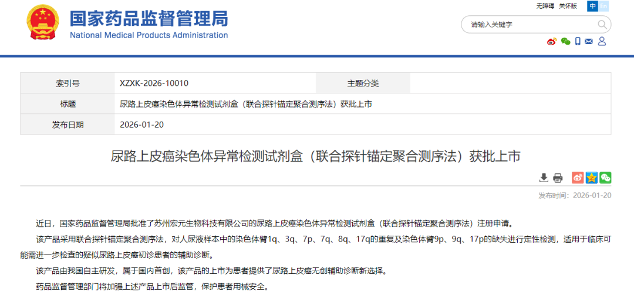Click the user account icon
Image resolution: width=634 pixels, height=298 pixels.
(x=602, y=41)
